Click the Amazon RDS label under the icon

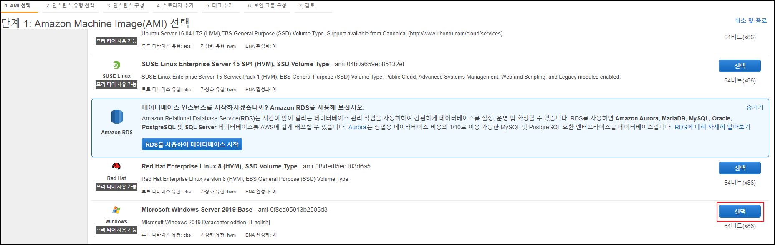click(x=117, y=132)
